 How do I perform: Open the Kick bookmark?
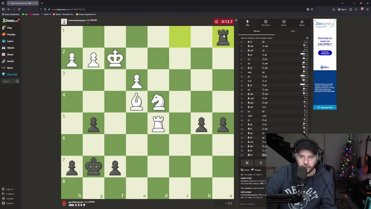25,14
